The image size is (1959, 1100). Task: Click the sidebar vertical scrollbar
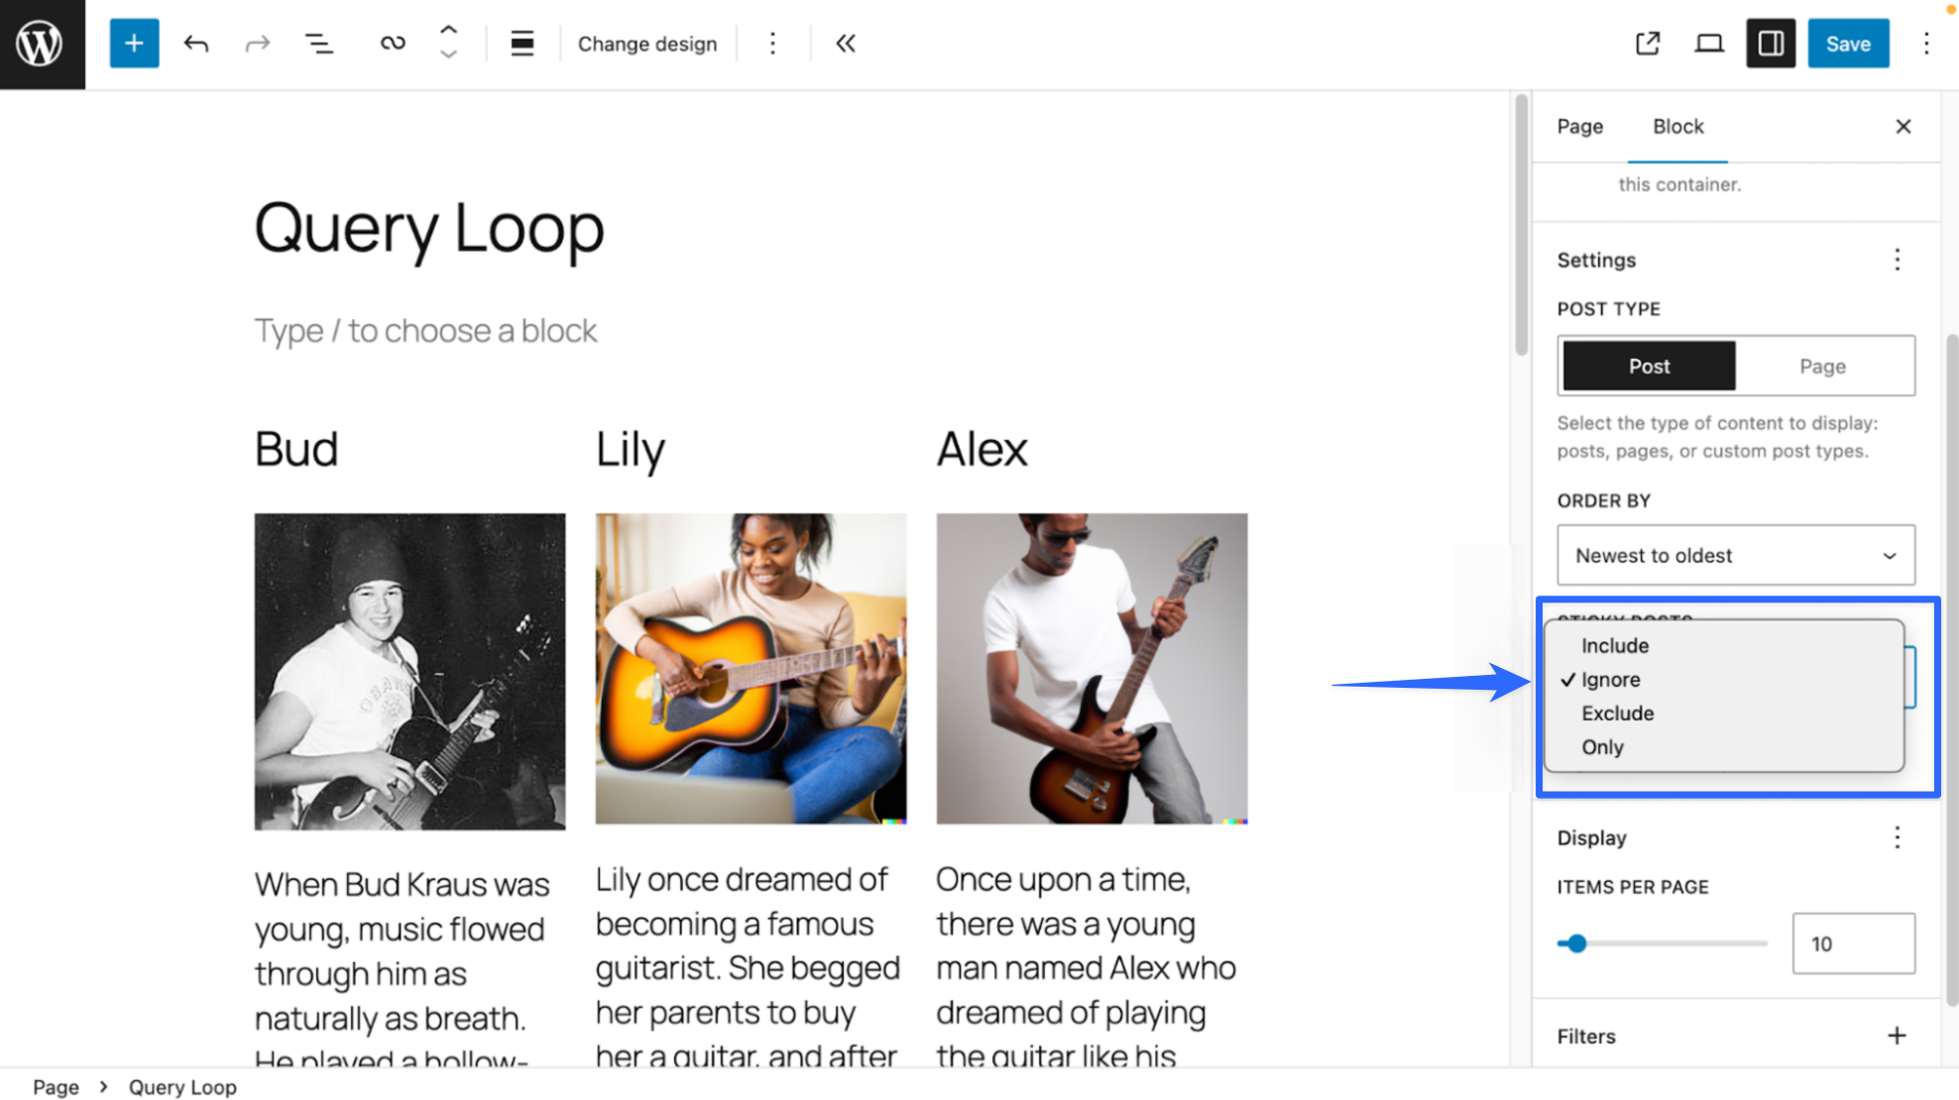coord(1951,669)
